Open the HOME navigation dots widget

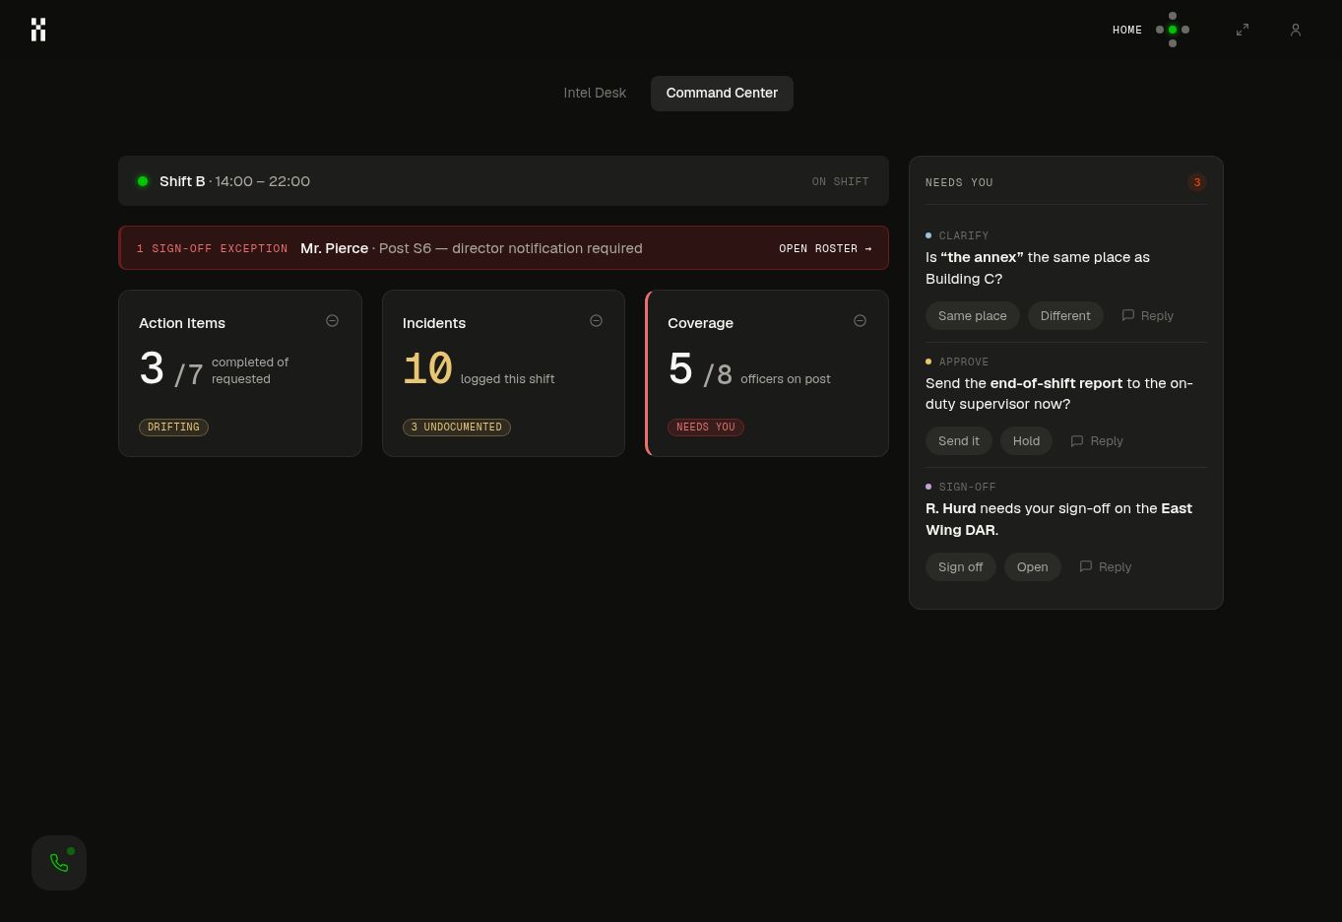[x=1172, y=30]
